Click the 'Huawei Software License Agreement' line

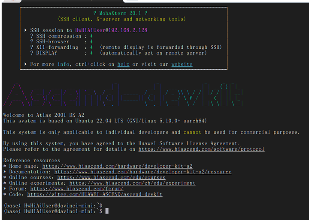[x=121, y=143]
